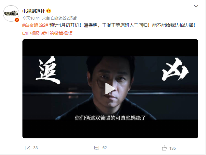The height and width of the screenshot is (155, 206).
Task: Open the #白夜追凶2# hashtag
Action: click(x=35, y=25)
